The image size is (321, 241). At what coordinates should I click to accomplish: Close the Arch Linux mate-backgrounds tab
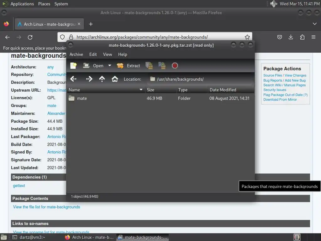point(79,24)
